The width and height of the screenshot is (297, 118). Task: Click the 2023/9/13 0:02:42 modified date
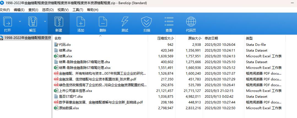(x=219, y=97)
